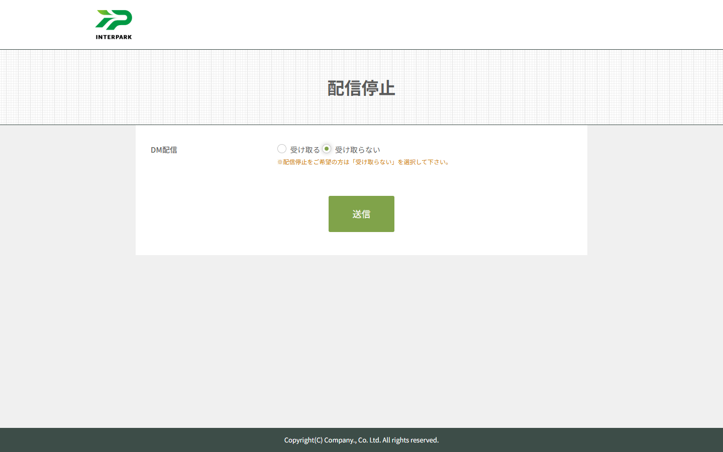Screen dimensions: 723x452
Task: Click the gray empty area below the form
Action: coord(361,342)
